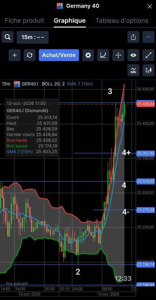The width and height of the screenshot is (156, 300).
Task: Toggle visibility with the eye icon
Action: tap(133, 55)
